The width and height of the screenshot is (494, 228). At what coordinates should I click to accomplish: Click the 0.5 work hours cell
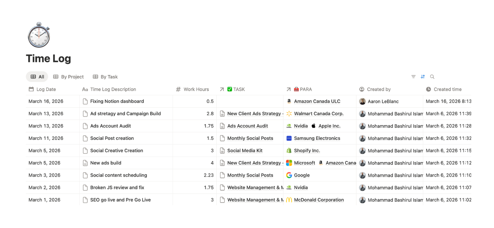tap(195, 101)
